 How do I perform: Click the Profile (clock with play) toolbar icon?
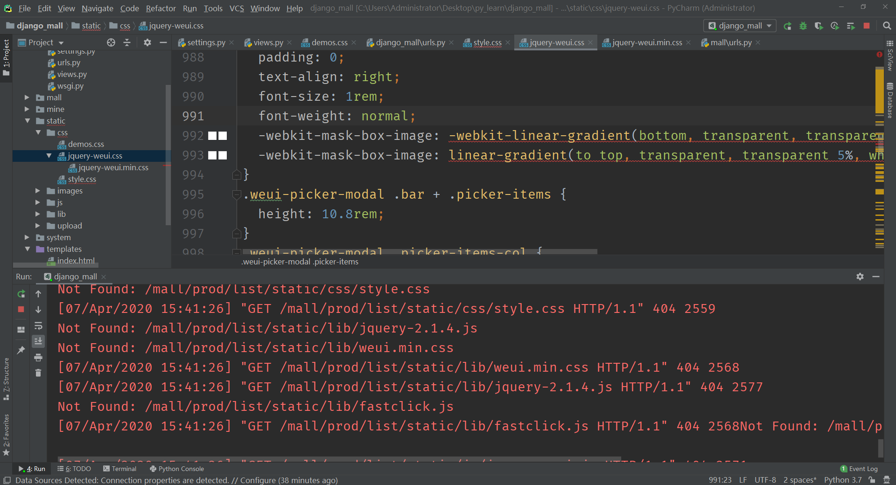[835, 26]
